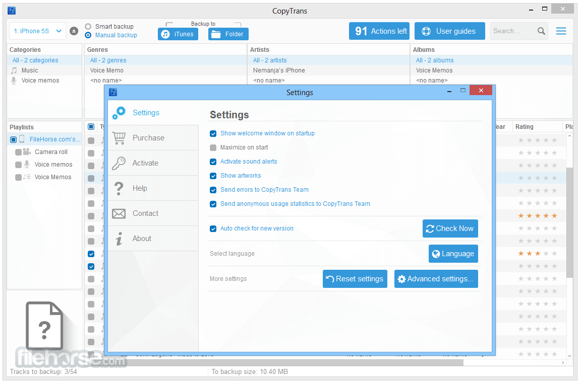
Task: Select Smart backup radio button
Action: [88, 27]
